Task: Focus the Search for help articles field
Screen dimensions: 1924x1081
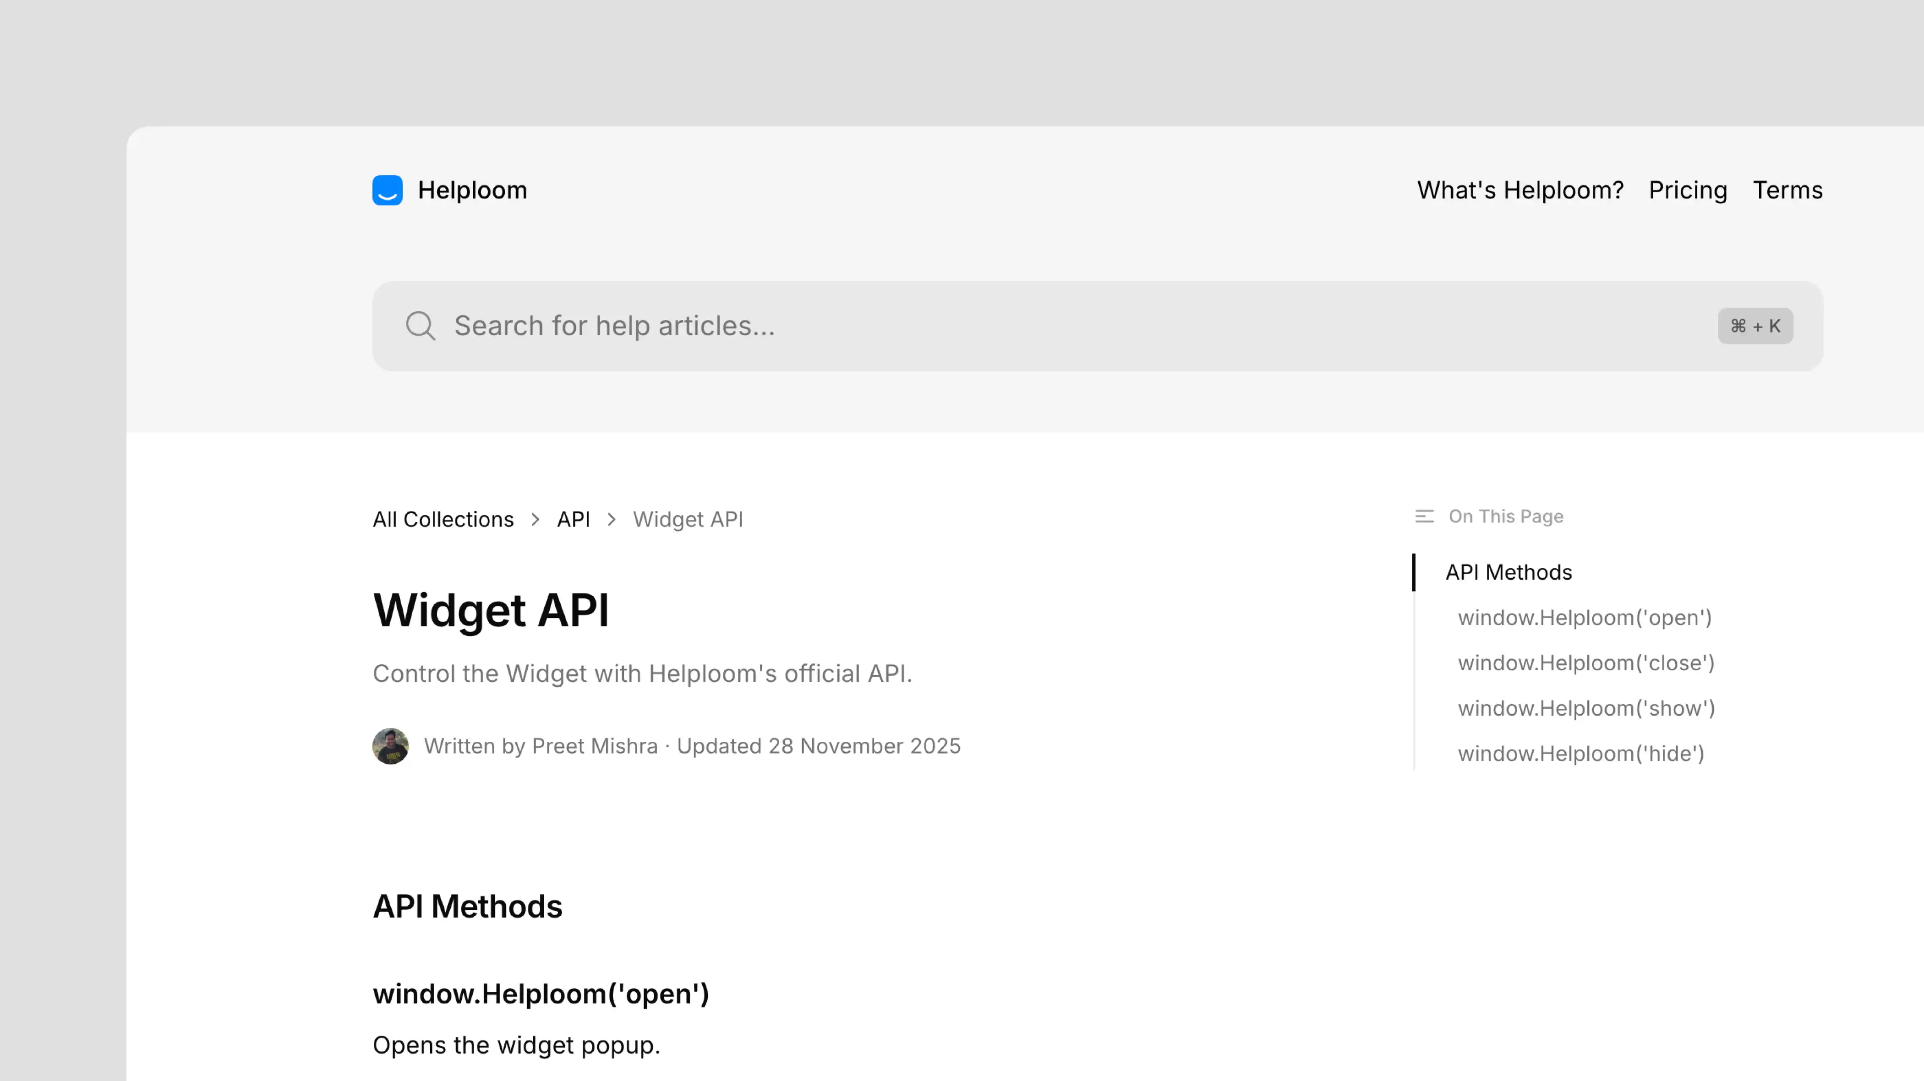Action: point(1046,326)
